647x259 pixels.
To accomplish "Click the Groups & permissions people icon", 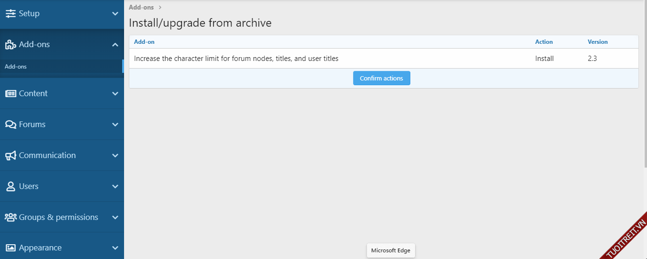I will pos(10,218).
